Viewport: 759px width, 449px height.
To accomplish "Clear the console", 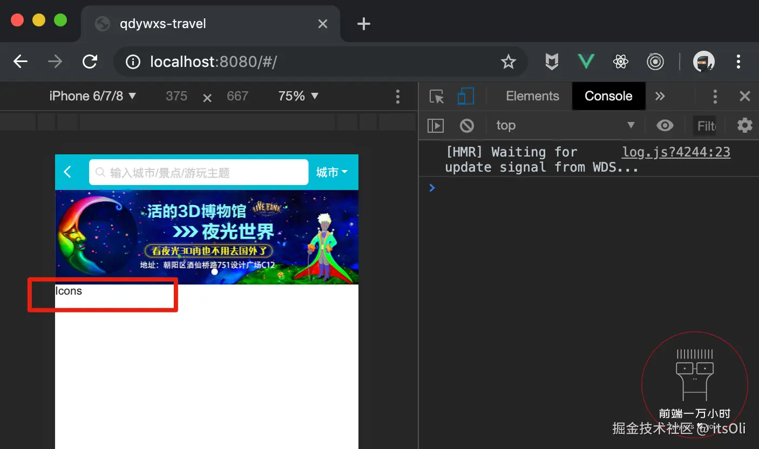I will (x=467, y=126).
